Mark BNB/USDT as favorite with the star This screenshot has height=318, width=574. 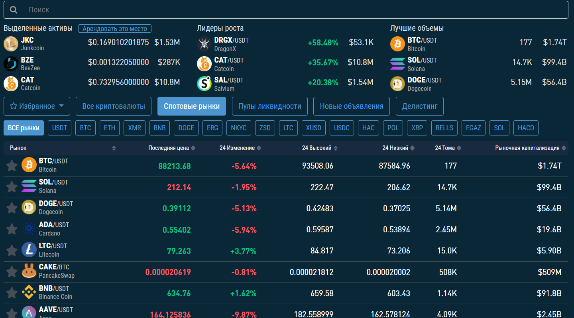(12, 293)
